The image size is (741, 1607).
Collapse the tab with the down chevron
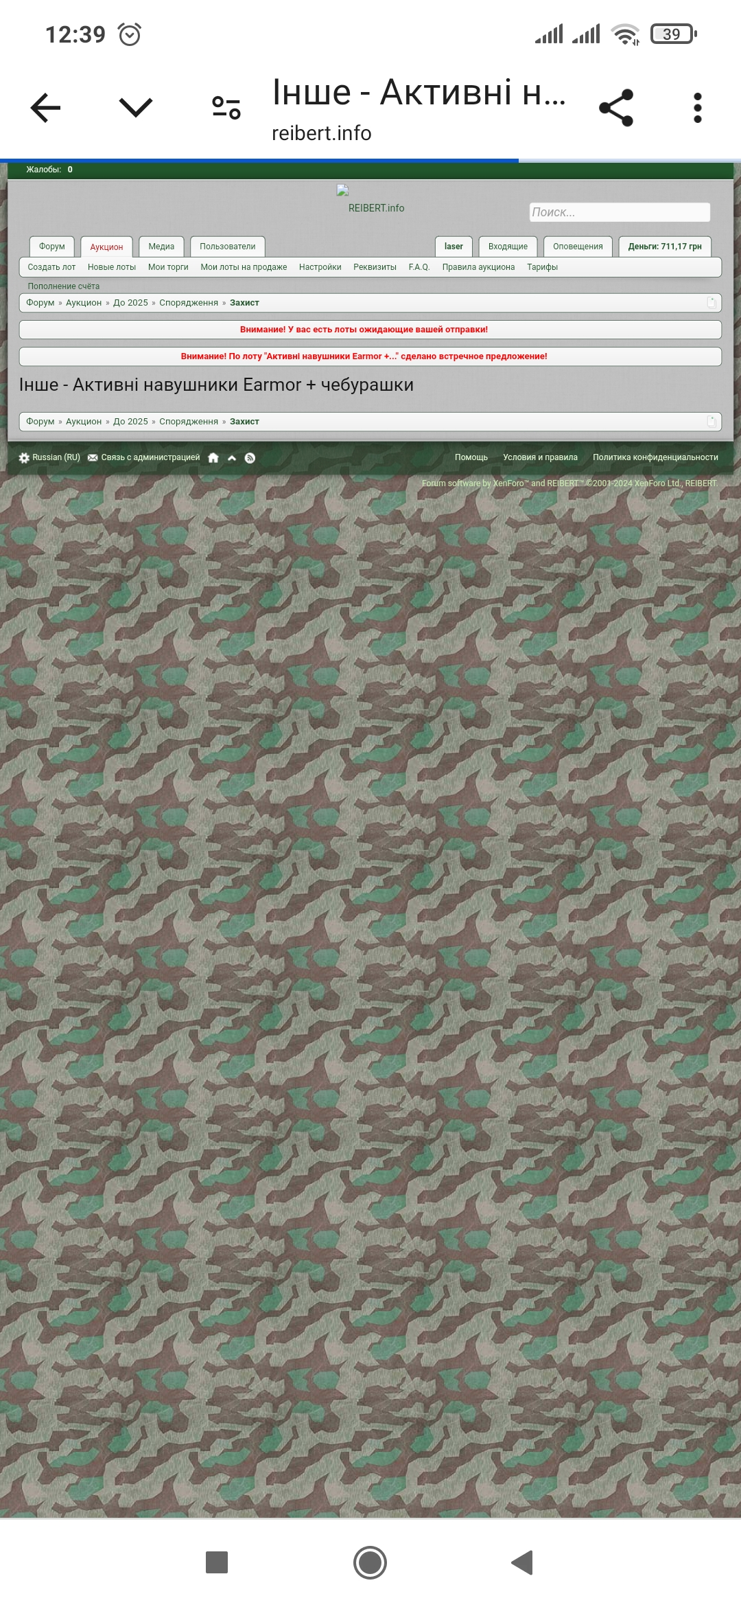point(135,108)
